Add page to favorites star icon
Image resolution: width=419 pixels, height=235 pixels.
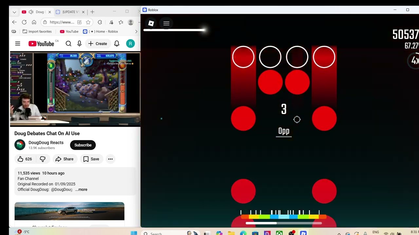point(88,22)
